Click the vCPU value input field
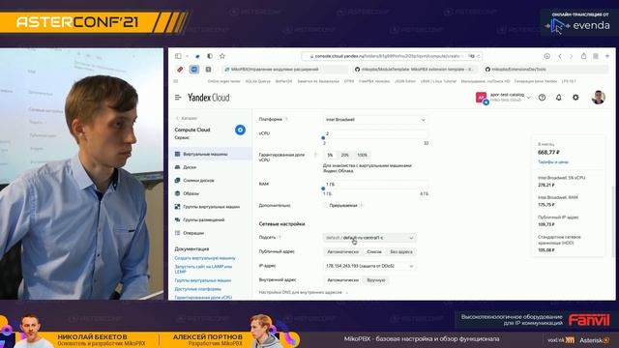The width and height of the screenshot is (619, 348). point(375,133)
